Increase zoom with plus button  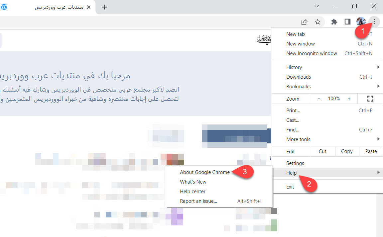[x=349, y=99]
